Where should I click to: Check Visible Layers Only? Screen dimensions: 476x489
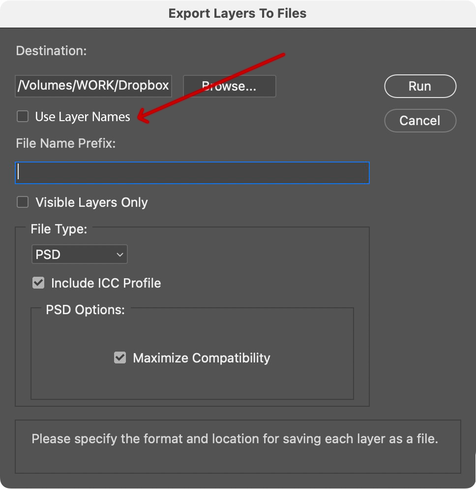coord(22,202)
